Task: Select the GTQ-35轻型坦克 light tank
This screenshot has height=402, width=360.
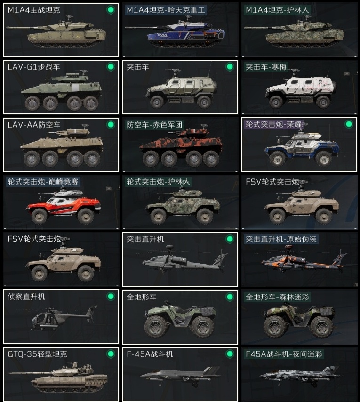Action: (x=61, y=374)
